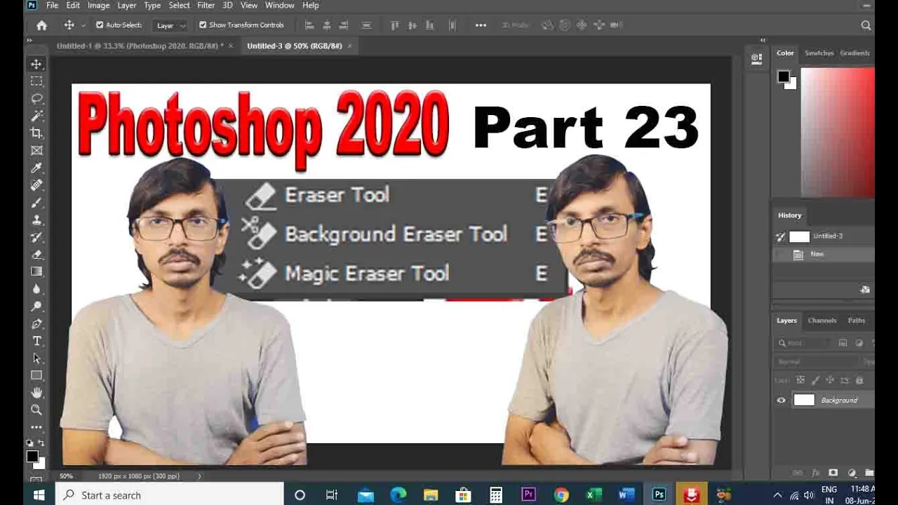Open the Search magnifier in top right
Image resolution: width=898 pixels, height=505 pixels.
pos(866,25)
